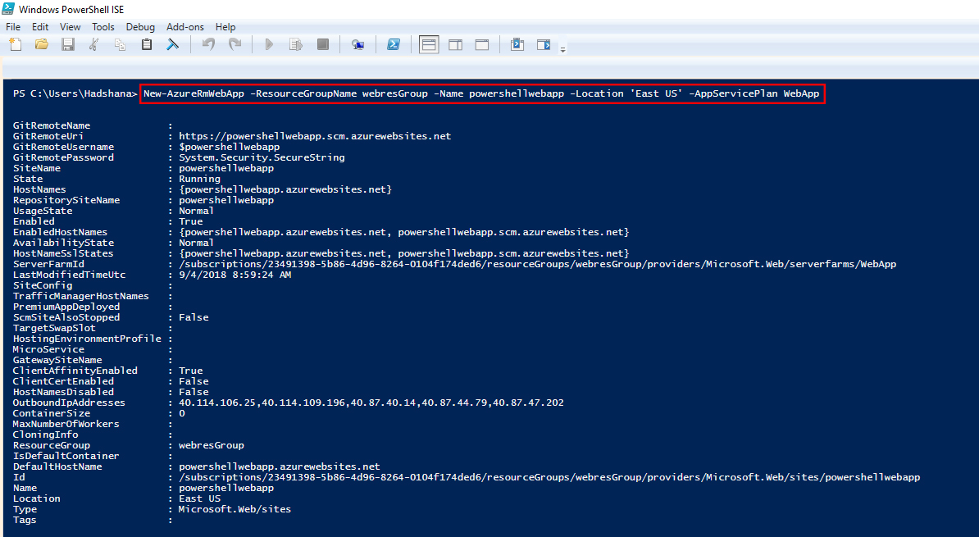
Task: Click the PowerShell ISE title bar icon
Action: (8, 9)
